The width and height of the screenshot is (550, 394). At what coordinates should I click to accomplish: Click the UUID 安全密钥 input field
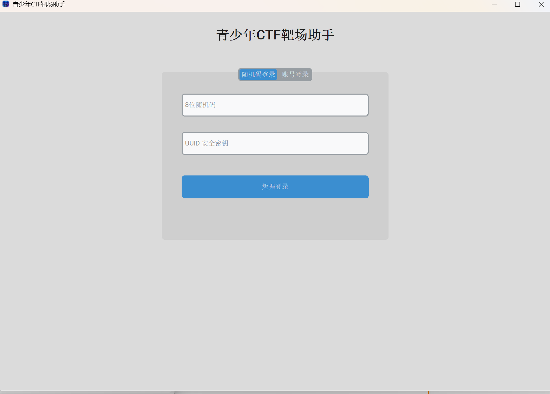275,143
